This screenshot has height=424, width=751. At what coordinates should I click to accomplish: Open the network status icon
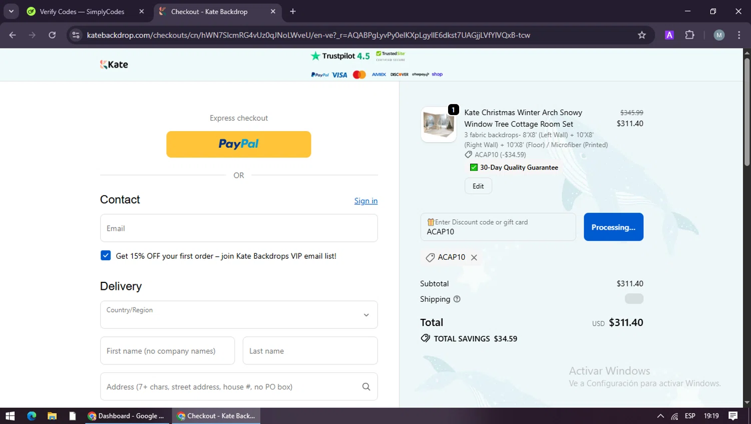click(675, 416)
